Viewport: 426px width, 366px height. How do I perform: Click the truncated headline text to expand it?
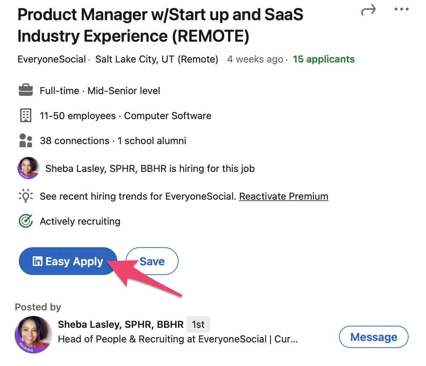point(177,339)
